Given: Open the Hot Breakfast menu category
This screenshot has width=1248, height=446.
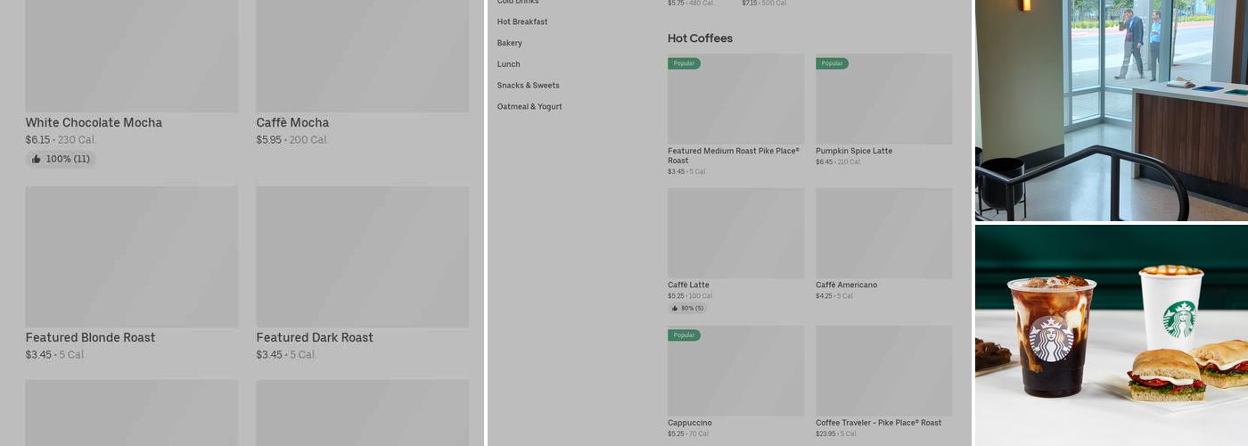Looking at the screenshot, I should coord(522,21).
